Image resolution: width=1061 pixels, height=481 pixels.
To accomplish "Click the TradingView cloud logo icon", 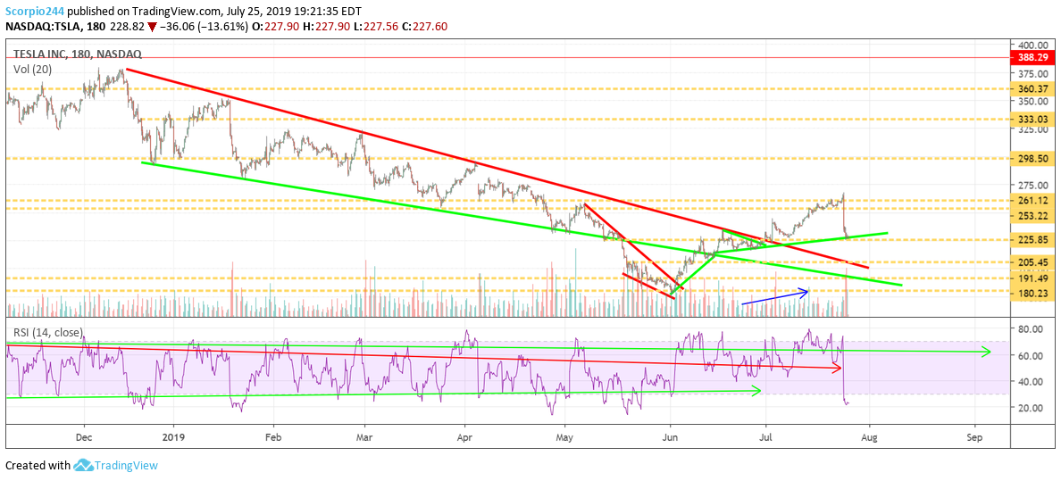I will [84, 465].
